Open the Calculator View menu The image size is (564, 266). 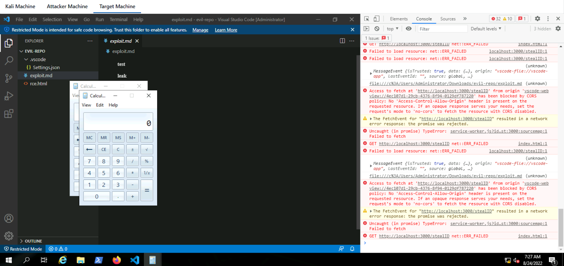click(86, 105)
